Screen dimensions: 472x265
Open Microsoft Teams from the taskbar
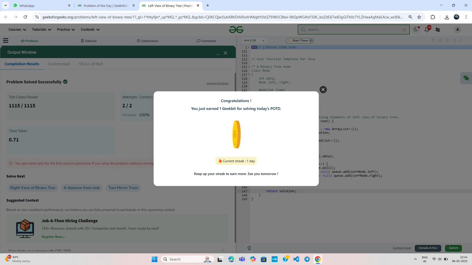tap(242, 259)
